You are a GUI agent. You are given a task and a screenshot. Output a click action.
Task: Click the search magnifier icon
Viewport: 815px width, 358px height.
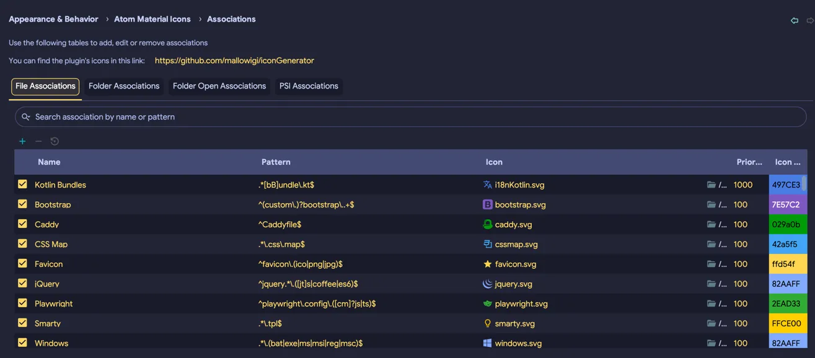click(x=26, y=116)
